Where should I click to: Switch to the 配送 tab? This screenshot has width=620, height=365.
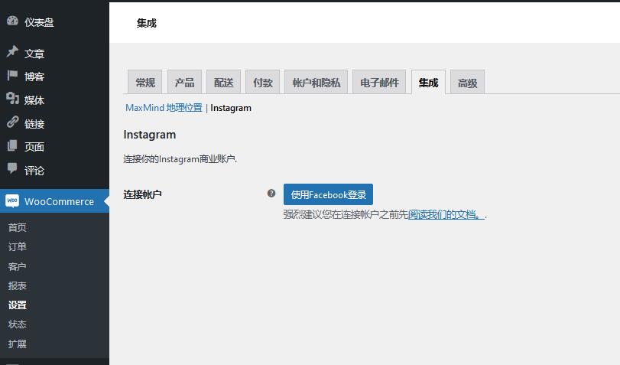[223, 83]
